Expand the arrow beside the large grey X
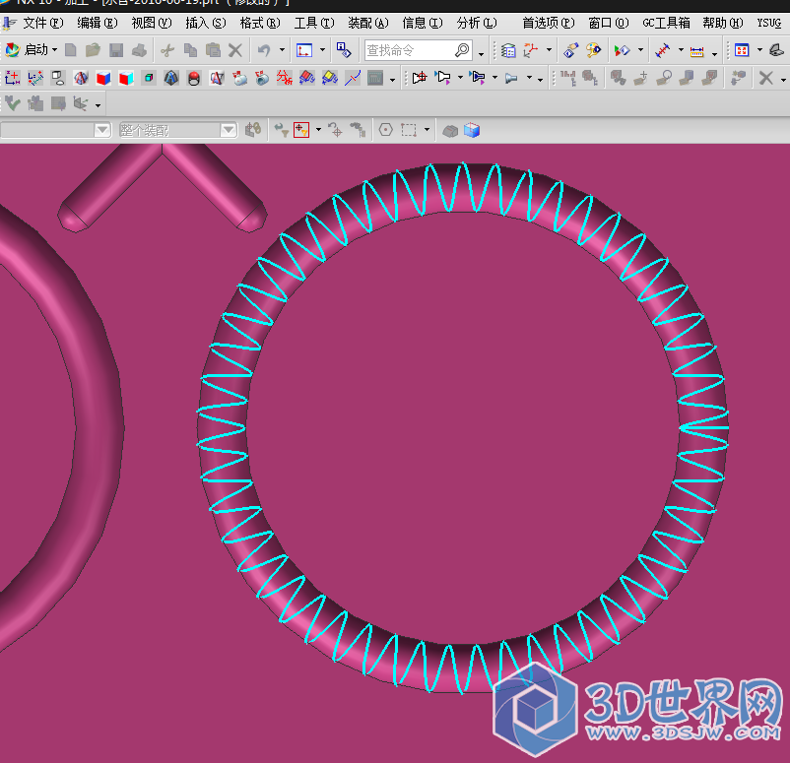Image resolution: width=790 pixels, height=763 pixels. click(x=783, y=79)
